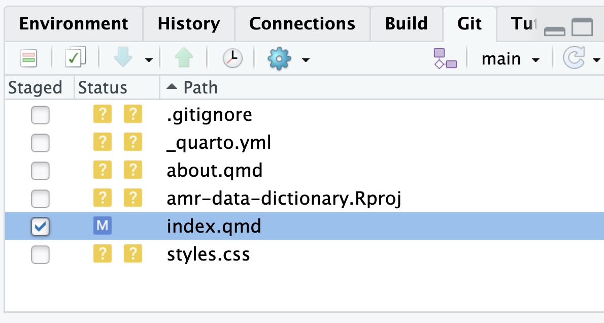Switch to the Environment tab
This screenshot has height=323, width=604.
(74, 24)
